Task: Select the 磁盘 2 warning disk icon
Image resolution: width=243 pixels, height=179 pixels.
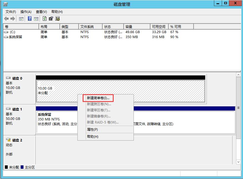Action: [x=8, y=140]
